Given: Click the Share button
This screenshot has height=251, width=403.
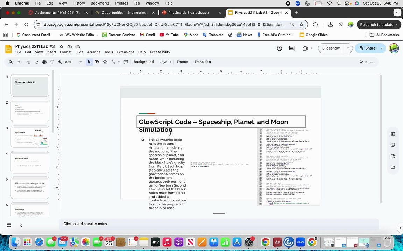Looking at the screenshot, I should click(x=367, y=48).
